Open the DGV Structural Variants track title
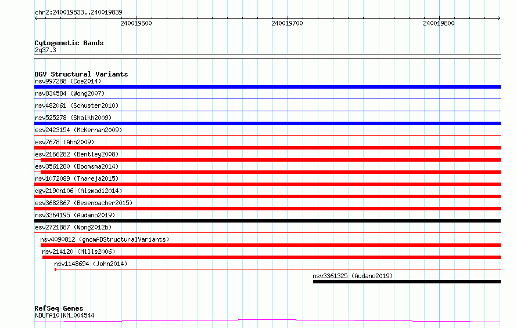This screenshot has height=328, width=517. [x=81, y=74]
